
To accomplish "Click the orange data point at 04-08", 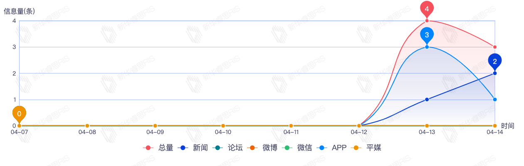I will (87, 126).
